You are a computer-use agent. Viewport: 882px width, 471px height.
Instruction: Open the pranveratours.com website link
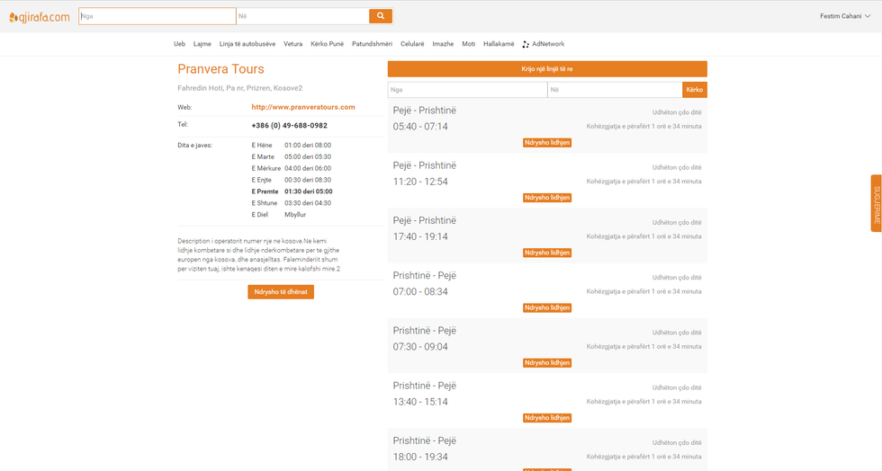coord(303,107)
